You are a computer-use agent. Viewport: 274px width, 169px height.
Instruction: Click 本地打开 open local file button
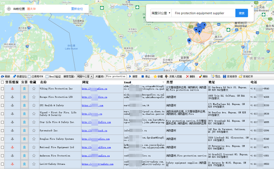(x=246, y=77)
